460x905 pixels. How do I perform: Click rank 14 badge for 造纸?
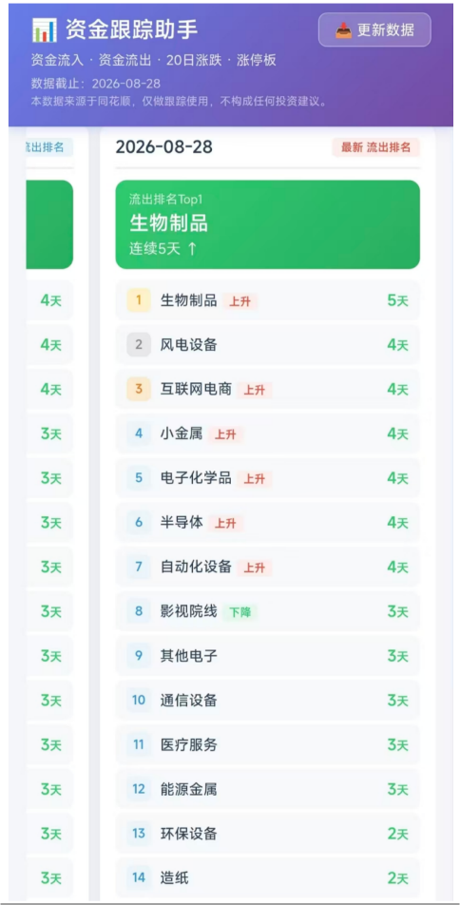139,877
